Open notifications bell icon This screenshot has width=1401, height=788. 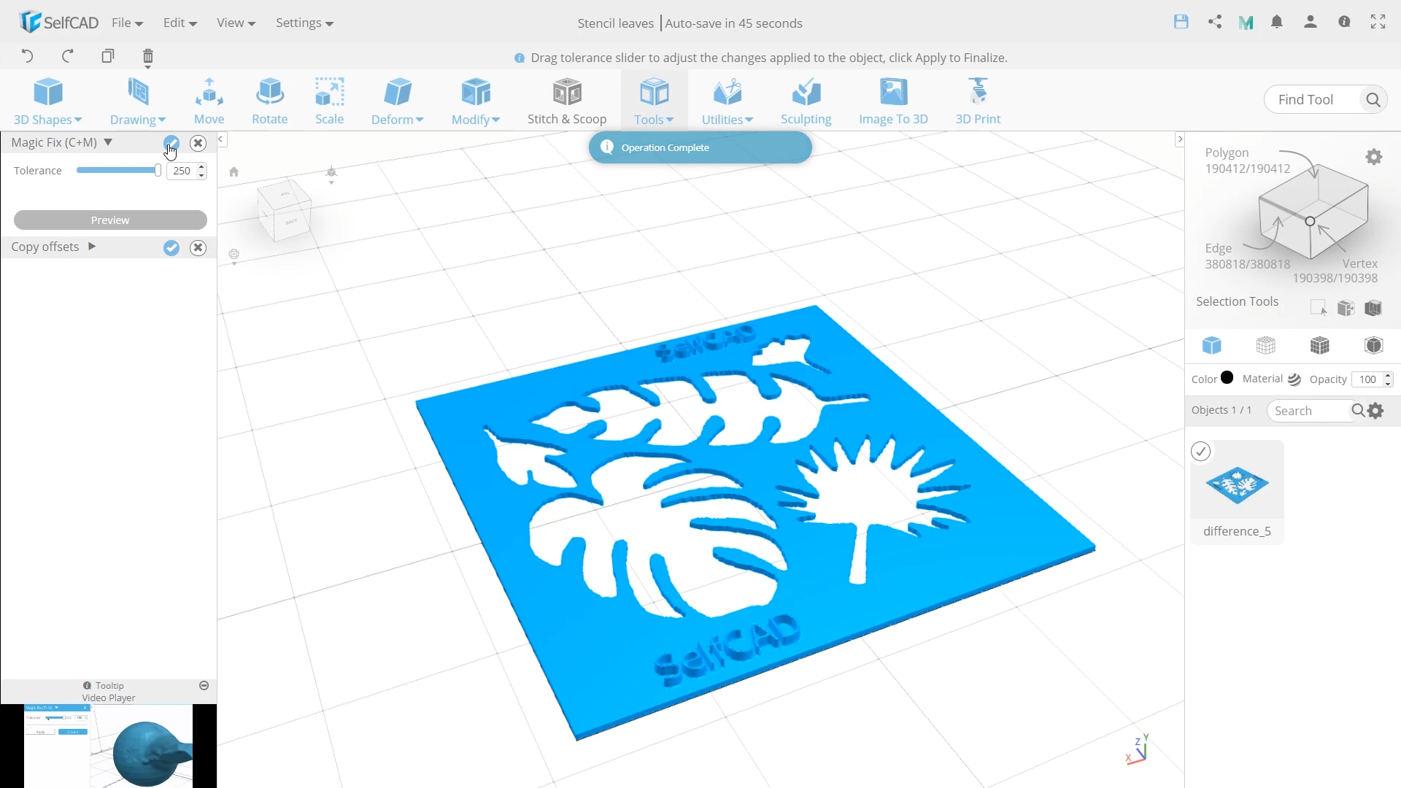coord(1277,22)
